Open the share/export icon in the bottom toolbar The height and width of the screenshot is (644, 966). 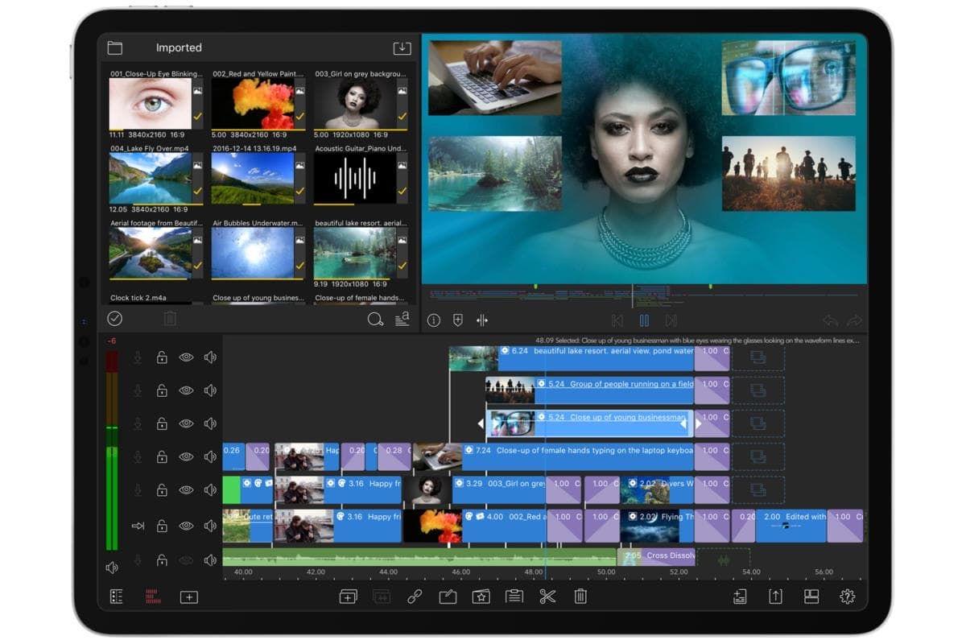775,597
